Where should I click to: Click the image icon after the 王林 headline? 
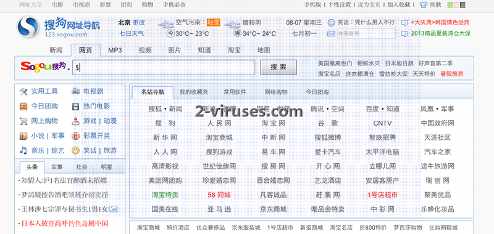click(114, 209)
